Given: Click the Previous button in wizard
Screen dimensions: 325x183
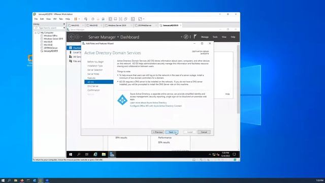Looking at the screenshot, I should (158, 132).
